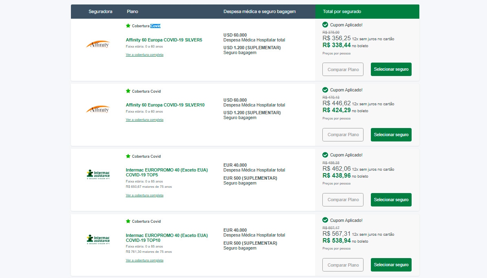The height and width of the screenshot is (278, 487).
Task: Click the R$ 438,96 boleto price
Action: 336,176
